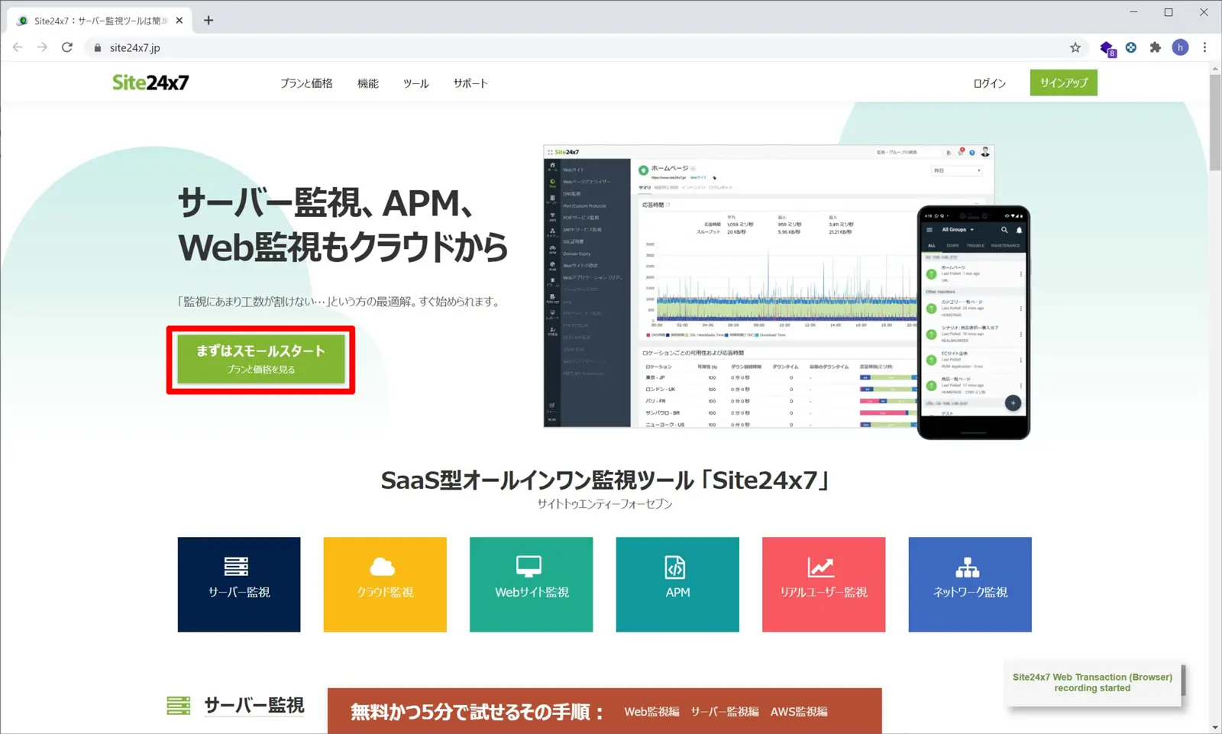Click the AWS監視編 link

(x=799, y=712)
